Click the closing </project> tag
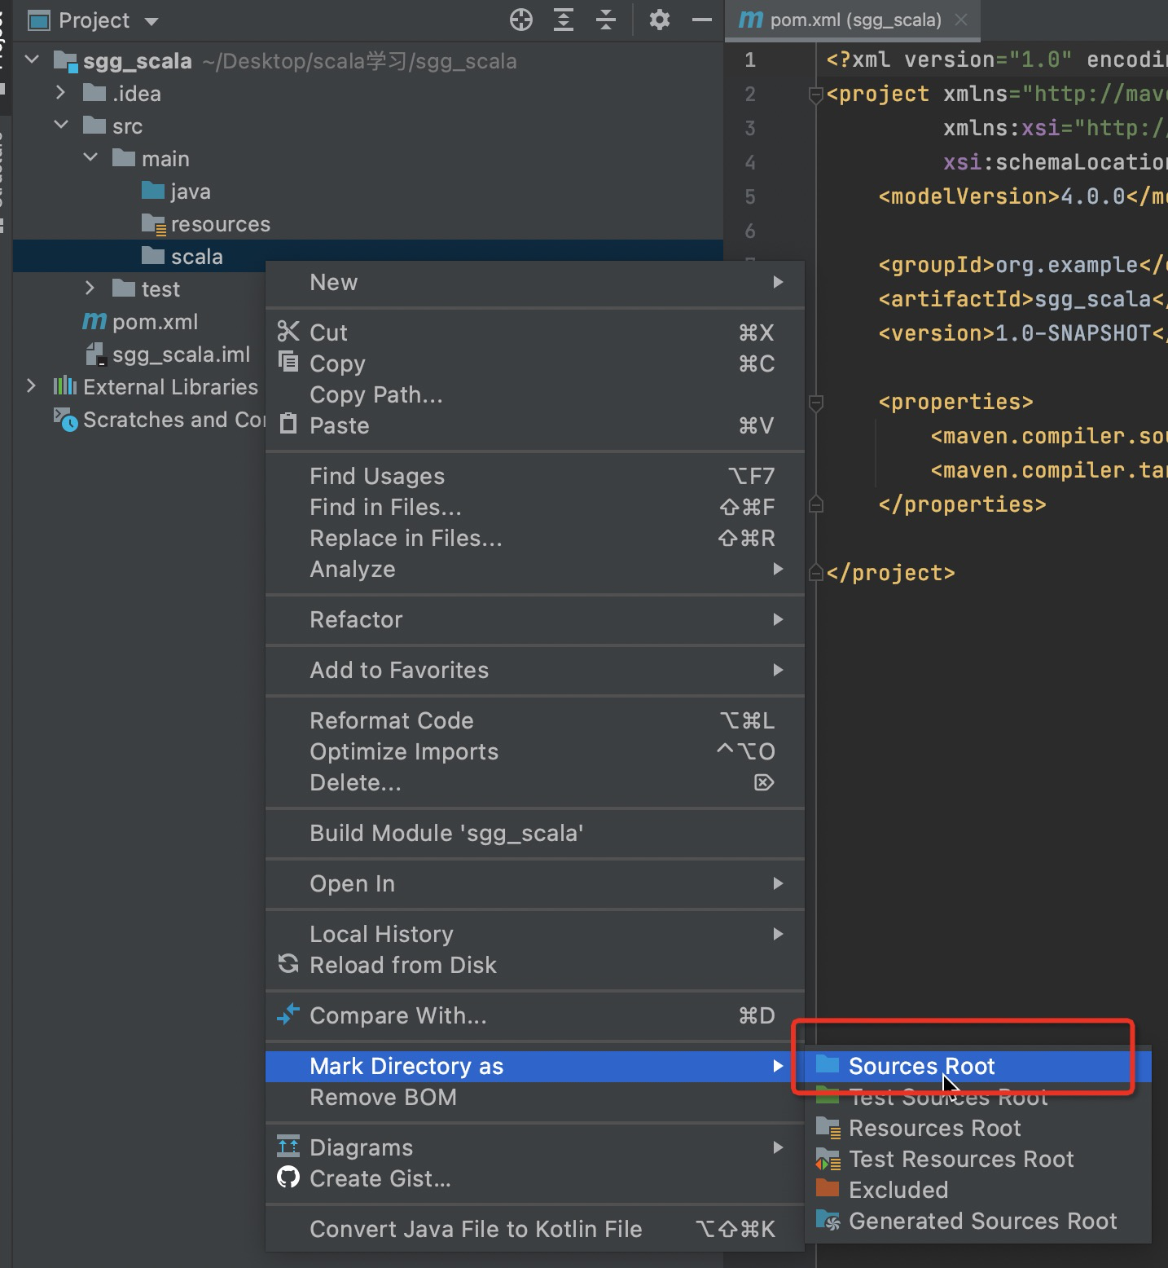This screenshot has height=1268, width=1168. pos(890,573)
